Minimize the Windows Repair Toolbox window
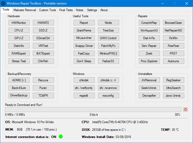This screenshot has height=143, width=193. click(x=162, y=3)
